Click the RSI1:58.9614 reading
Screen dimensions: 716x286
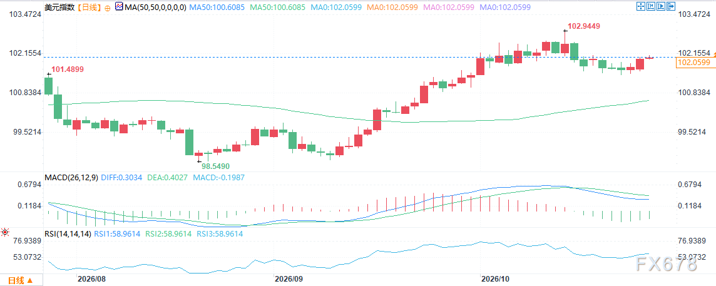(119, 233)
